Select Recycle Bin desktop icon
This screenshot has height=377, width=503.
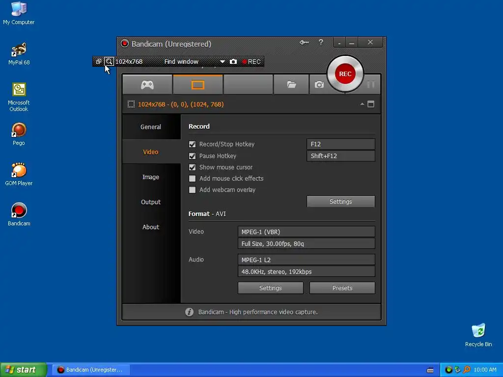478,335
